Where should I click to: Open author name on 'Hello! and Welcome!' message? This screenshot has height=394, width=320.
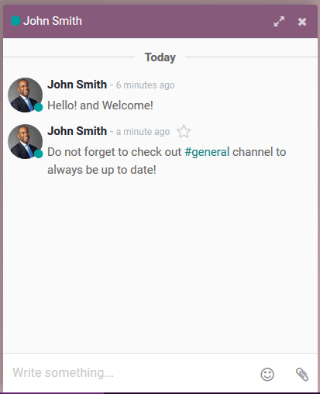77,85
